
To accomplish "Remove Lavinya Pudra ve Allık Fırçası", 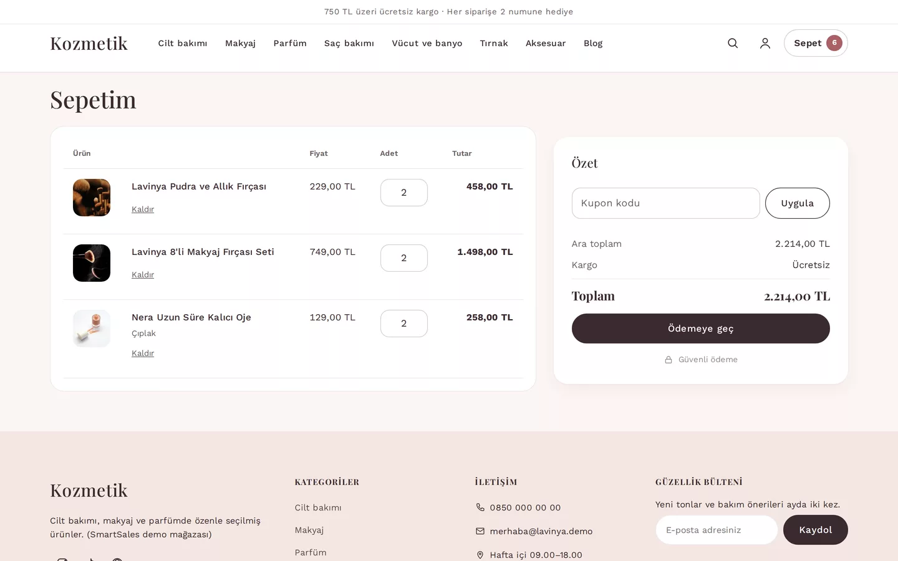I will click(143, 209).
